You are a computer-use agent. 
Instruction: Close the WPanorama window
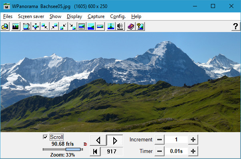[x=231, y=6]
